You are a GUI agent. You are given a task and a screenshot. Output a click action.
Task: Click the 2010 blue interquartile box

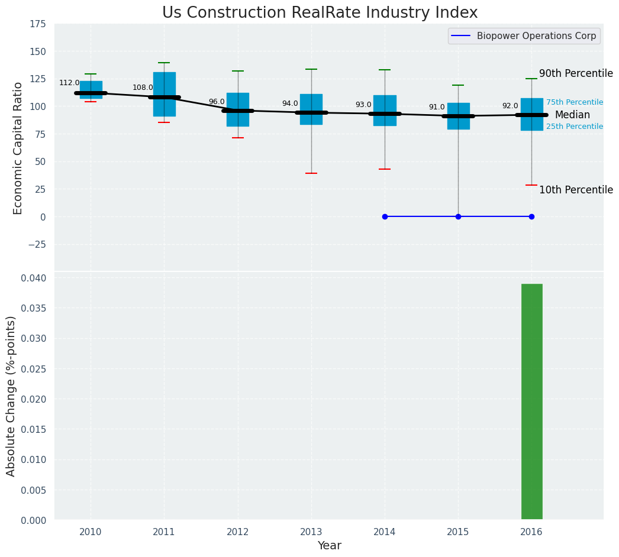pos(91,89)
